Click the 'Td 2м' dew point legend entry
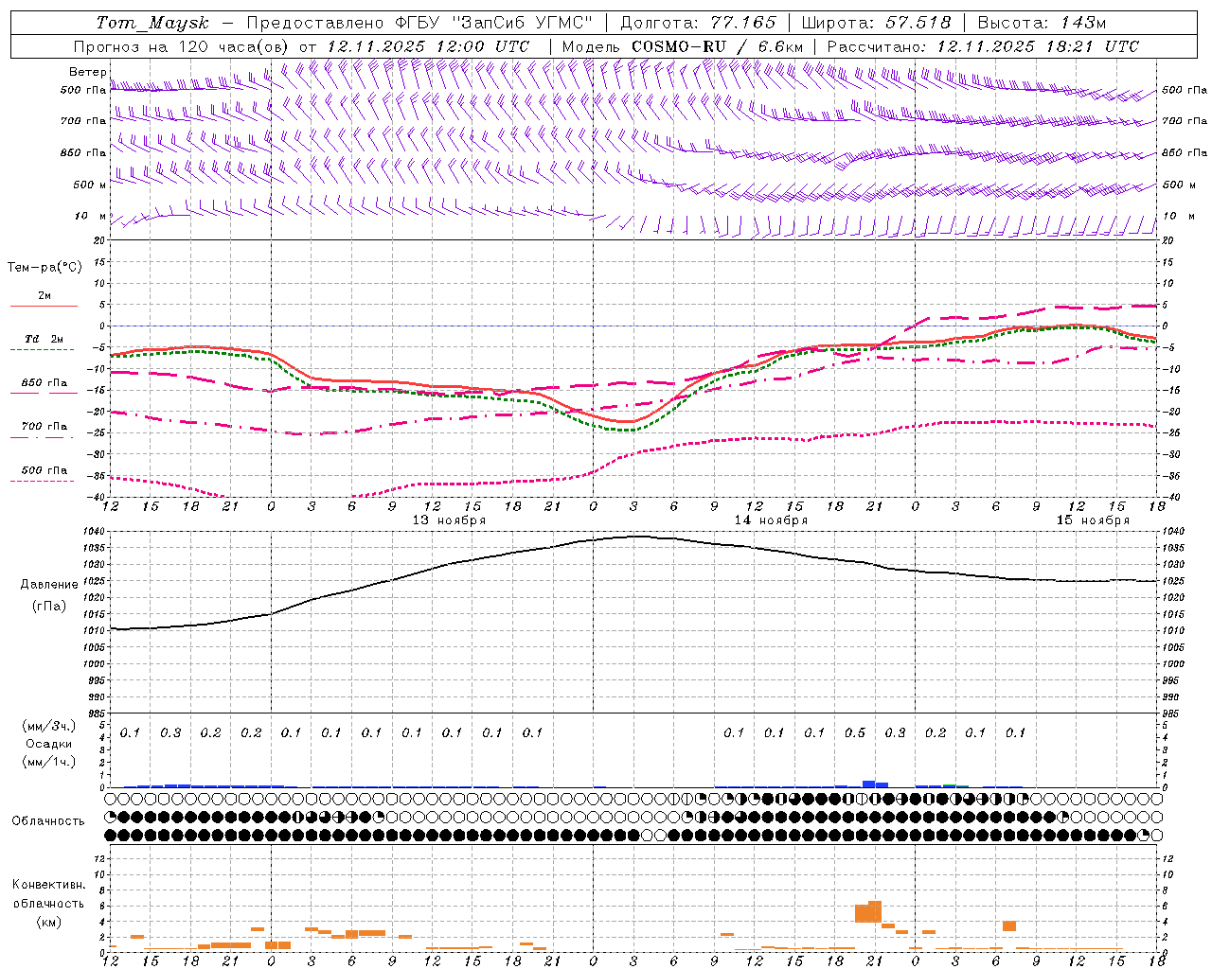The width and height of the screenshot is (1212, 969). pyautogui.click(x=45, y=339)
